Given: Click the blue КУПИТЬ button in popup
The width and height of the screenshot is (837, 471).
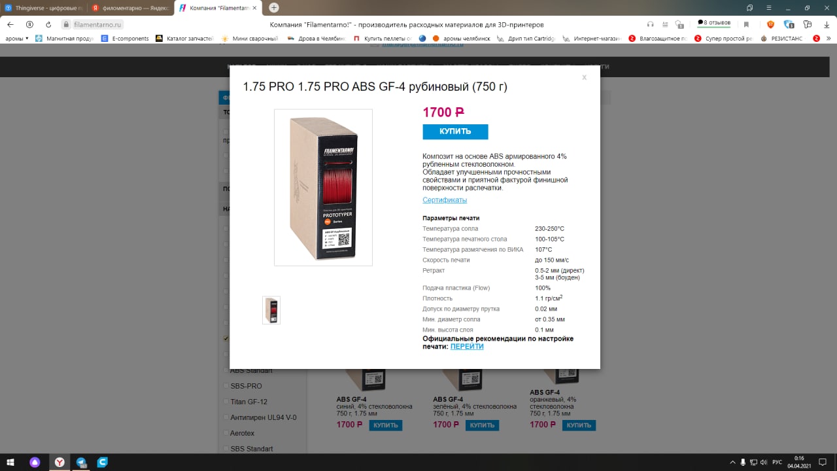Looking at the screenshot, I should coord(455,131).
